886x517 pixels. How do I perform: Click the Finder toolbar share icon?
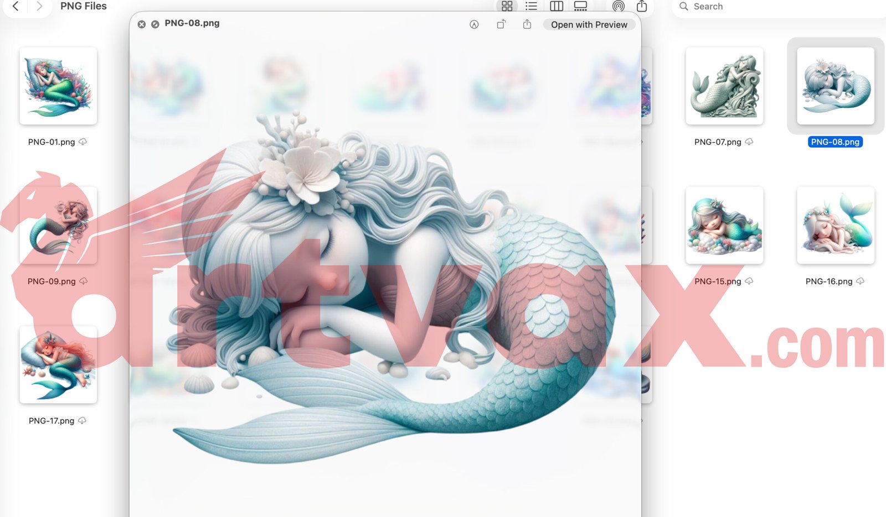coord(642,6)
